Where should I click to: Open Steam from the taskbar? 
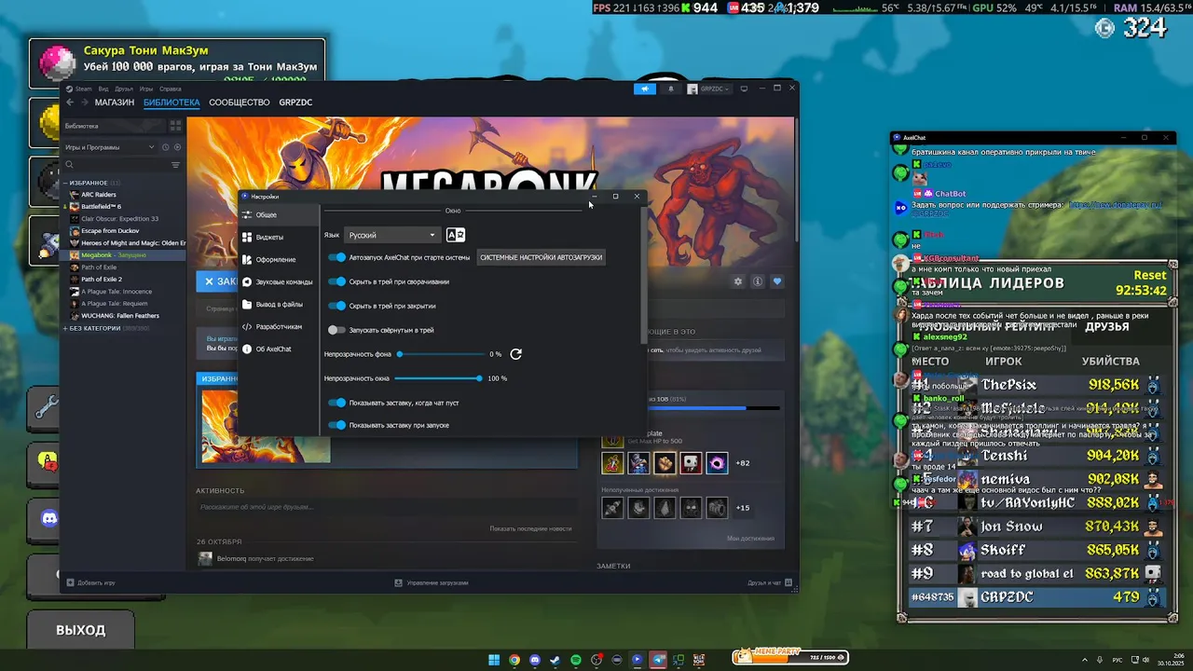555,660
